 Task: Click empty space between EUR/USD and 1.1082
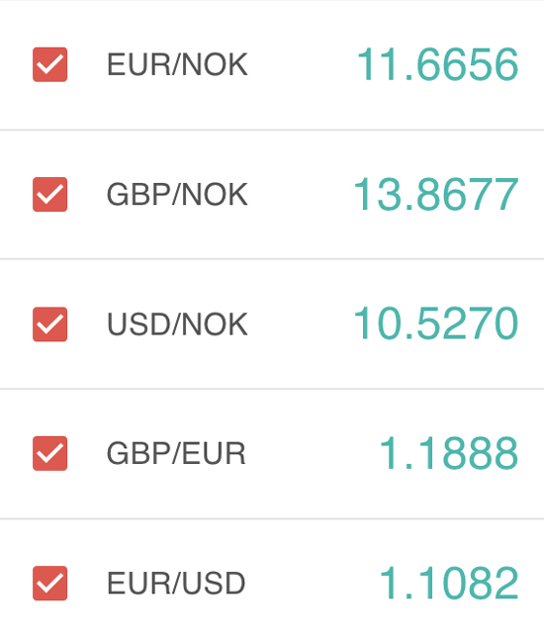[313, 583]
